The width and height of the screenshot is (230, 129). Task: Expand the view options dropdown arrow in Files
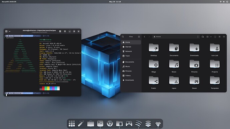point(211,37)
